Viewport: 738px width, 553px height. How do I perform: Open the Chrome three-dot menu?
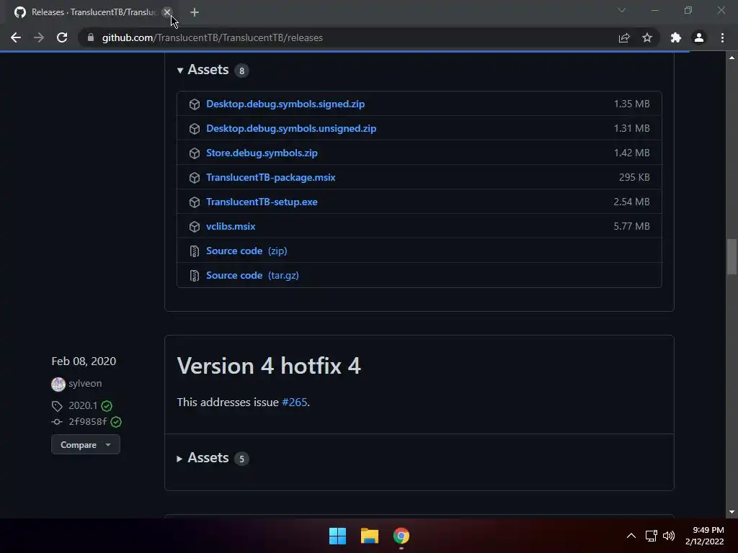pos(722,37)
